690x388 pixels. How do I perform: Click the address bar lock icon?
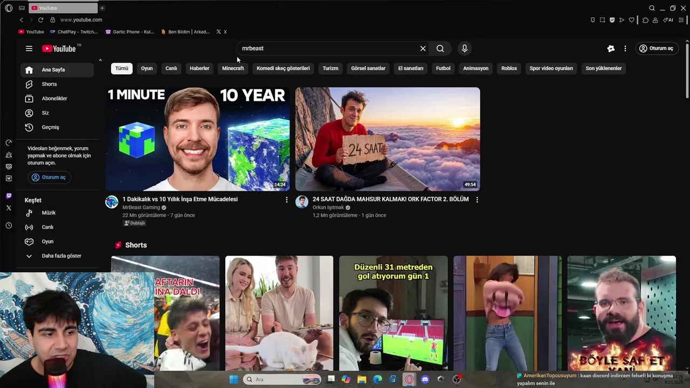(x=52, y=20)
